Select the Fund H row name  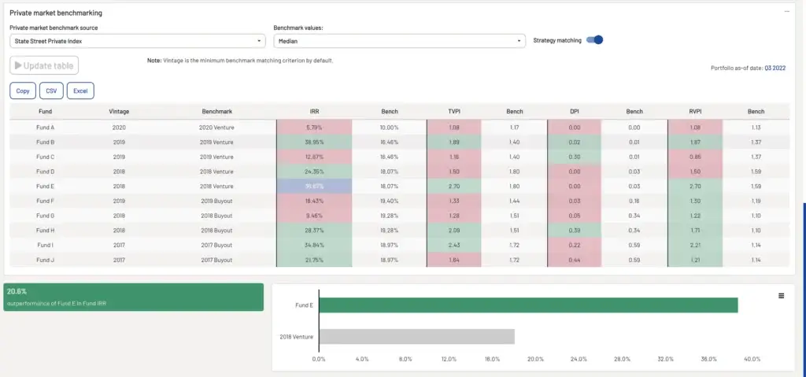pyautogui.click(x=45, y=231)
